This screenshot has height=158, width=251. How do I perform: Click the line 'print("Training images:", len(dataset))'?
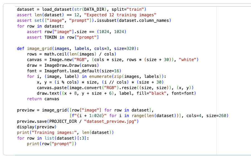coord(65,132)
